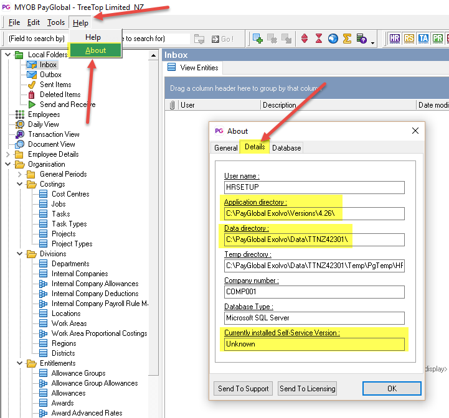Expand the General Periods folder

point(20,174)
